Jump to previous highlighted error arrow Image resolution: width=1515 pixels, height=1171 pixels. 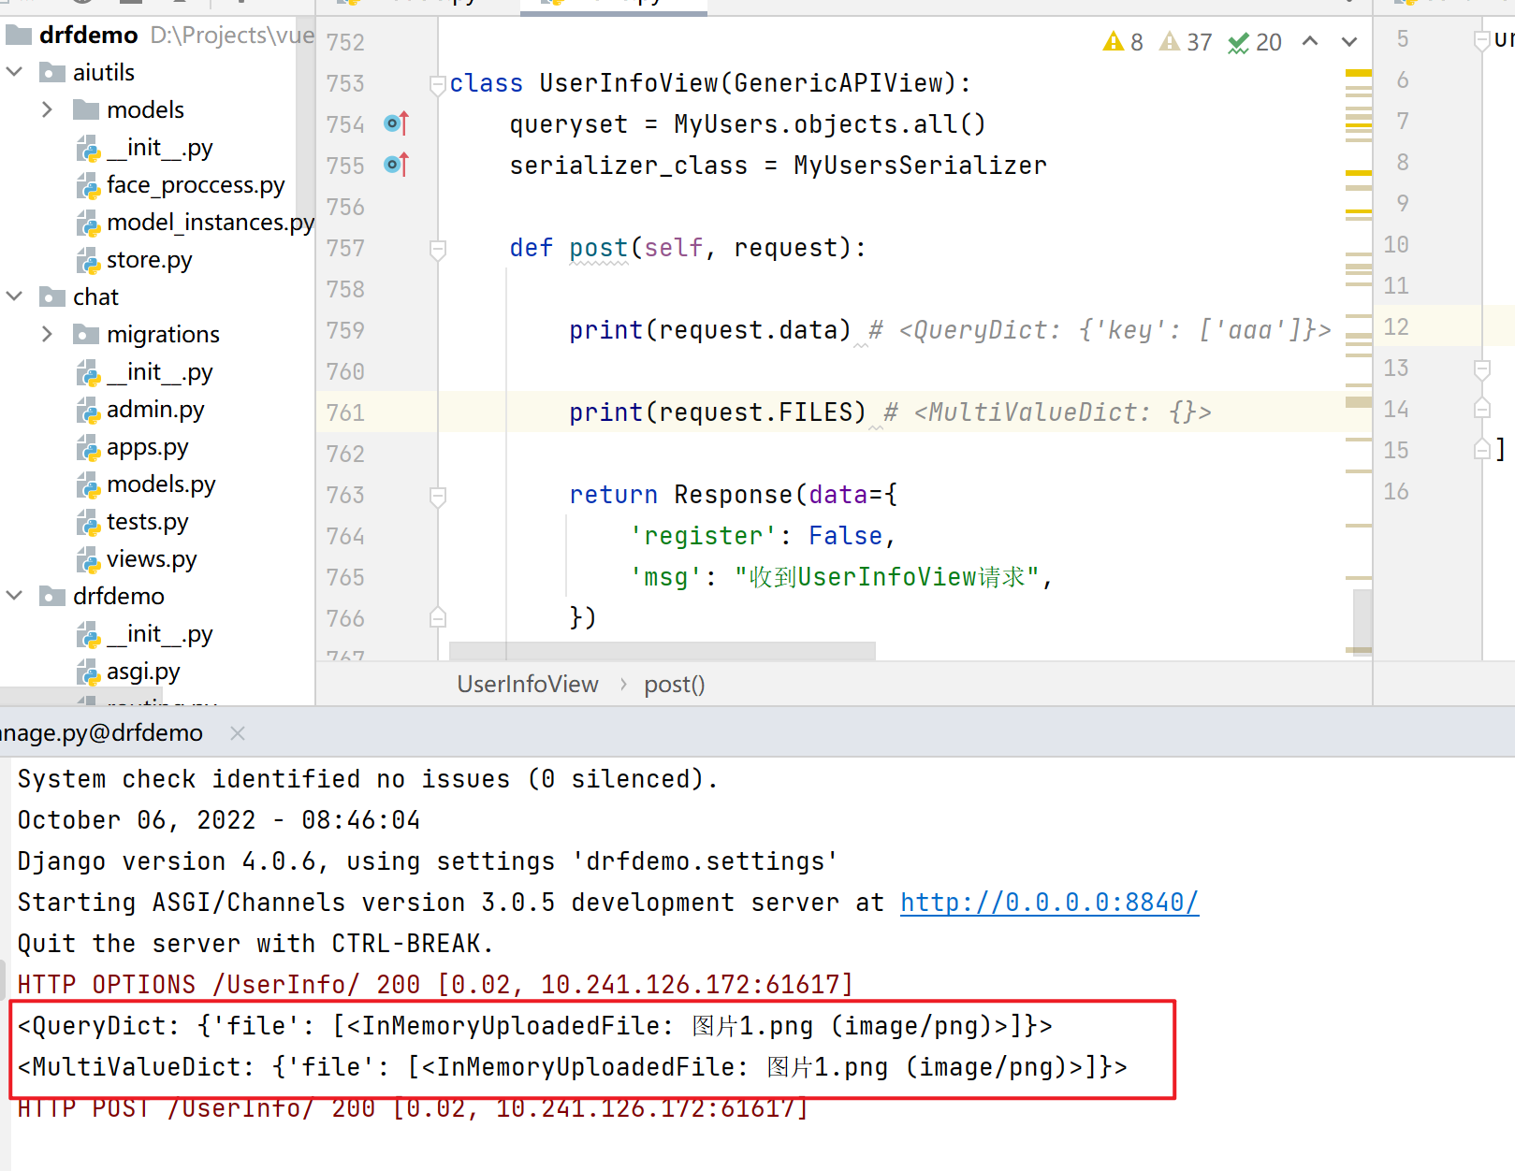(x=1310, y=41)
